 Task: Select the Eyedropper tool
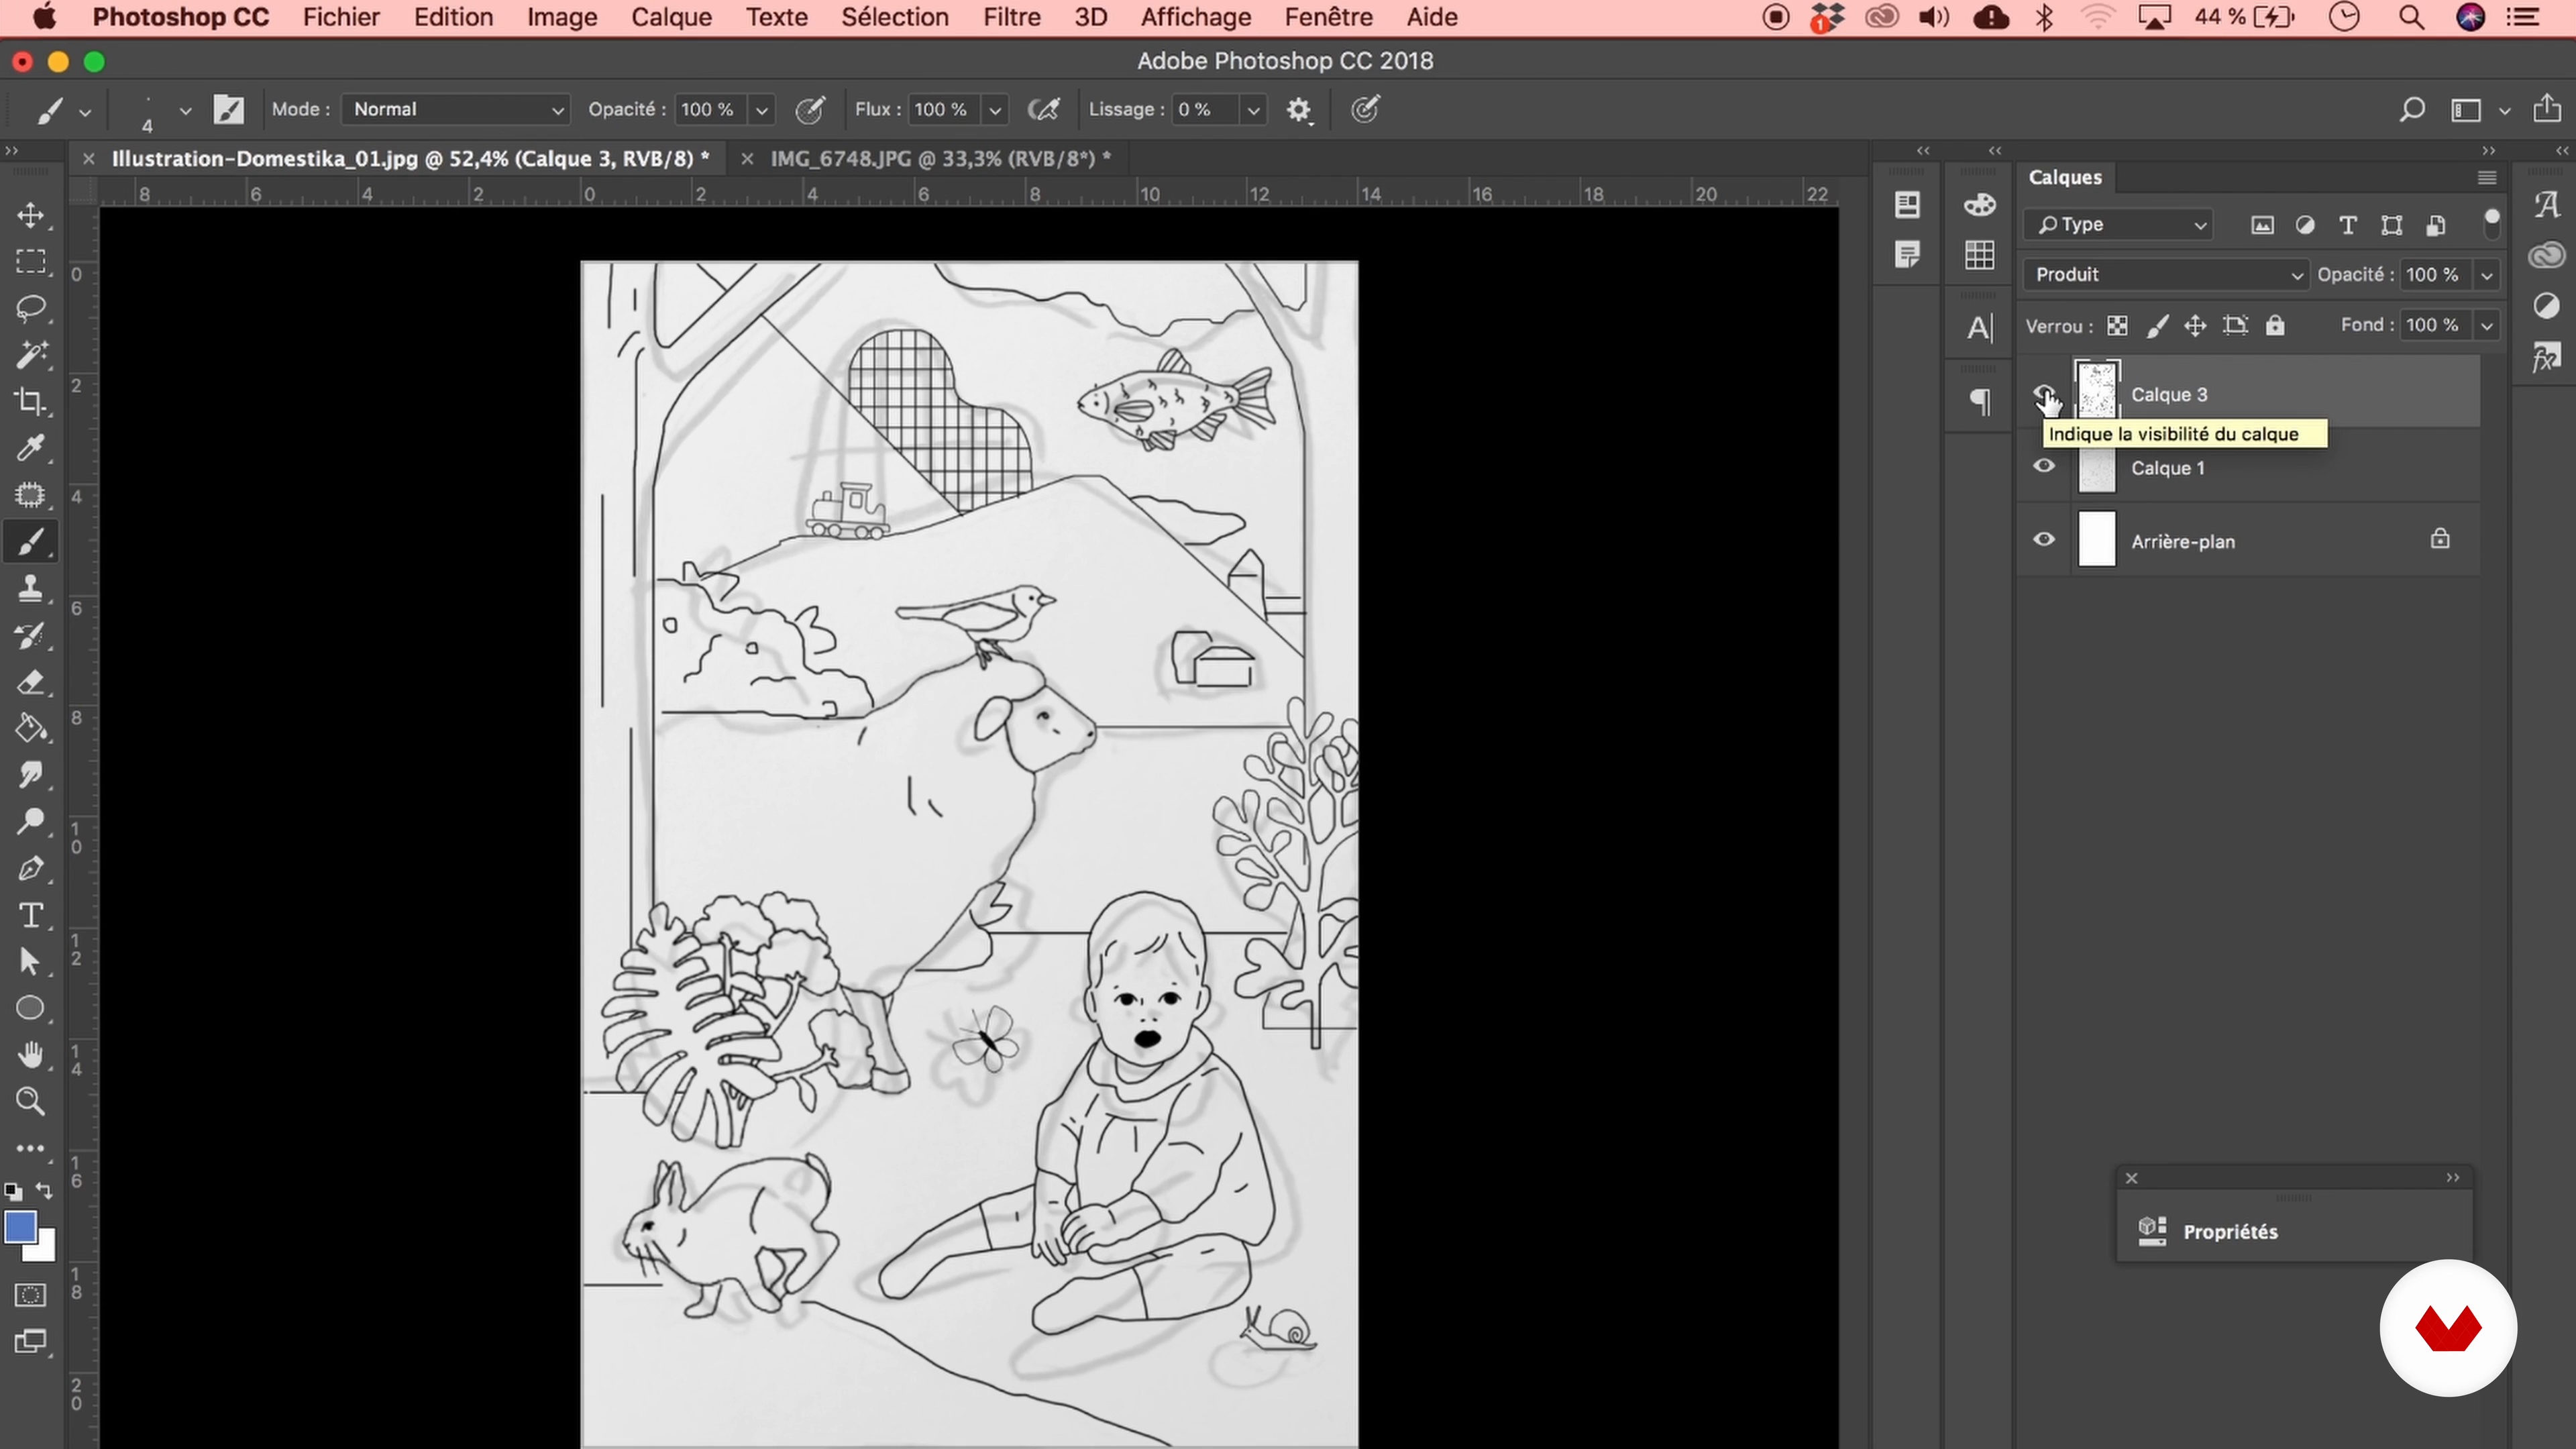[30, 448]
